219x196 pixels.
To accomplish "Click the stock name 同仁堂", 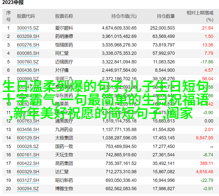I will 62,53.
